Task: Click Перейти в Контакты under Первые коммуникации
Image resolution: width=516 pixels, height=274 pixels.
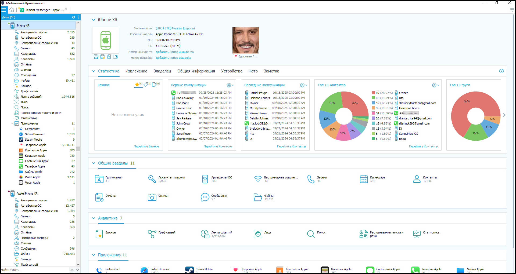Action: point(218,146)
